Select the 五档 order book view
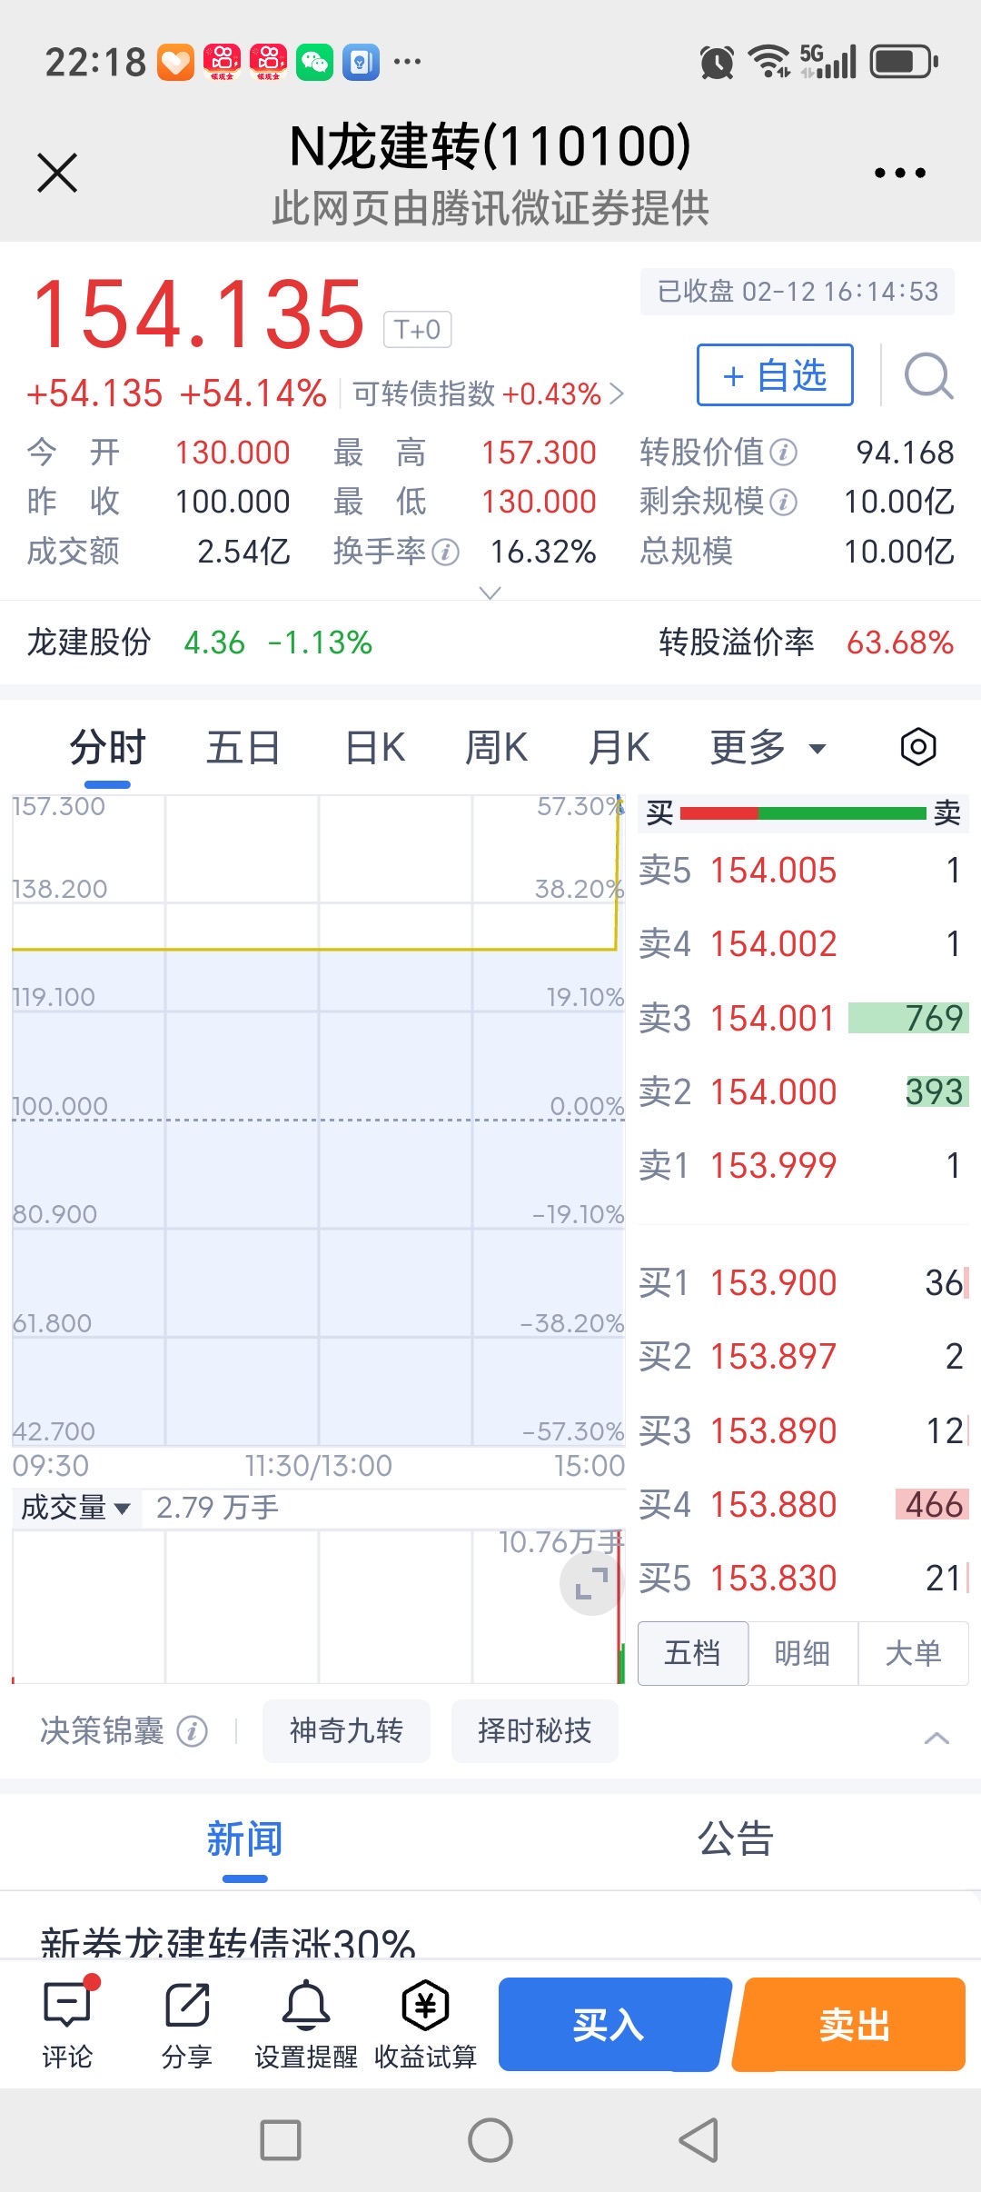Viewport: 981px width, 2192px height. click(x=693, y=1653)
